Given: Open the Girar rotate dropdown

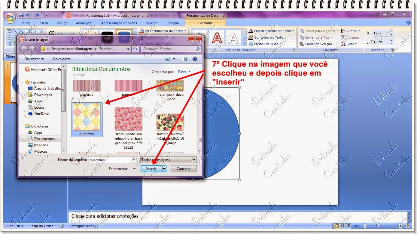Looking at the screenshot, I should click(349, 44).
